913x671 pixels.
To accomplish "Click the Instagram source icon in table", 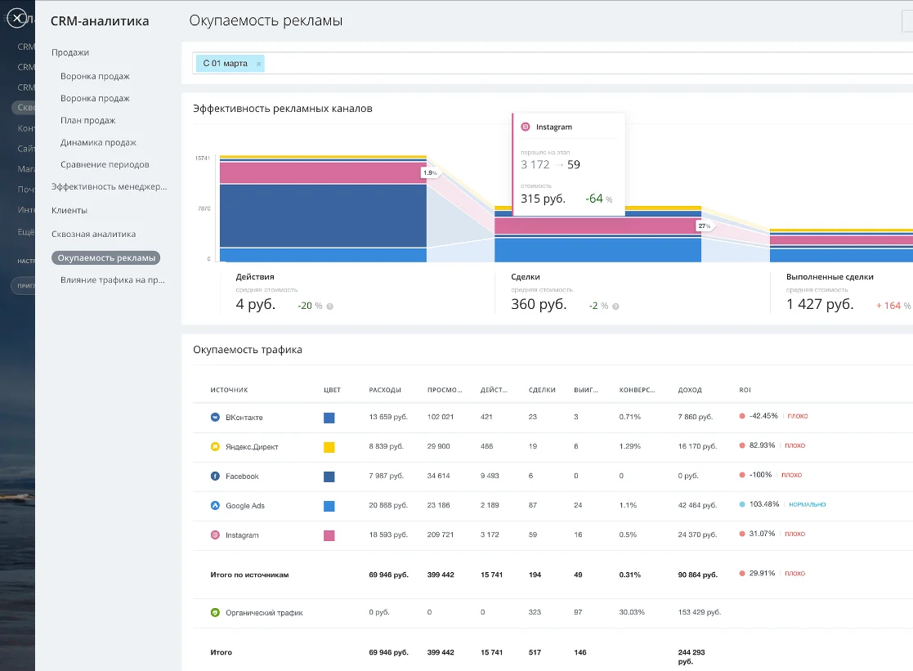I will pyautogui.click(x=215, y=535).
